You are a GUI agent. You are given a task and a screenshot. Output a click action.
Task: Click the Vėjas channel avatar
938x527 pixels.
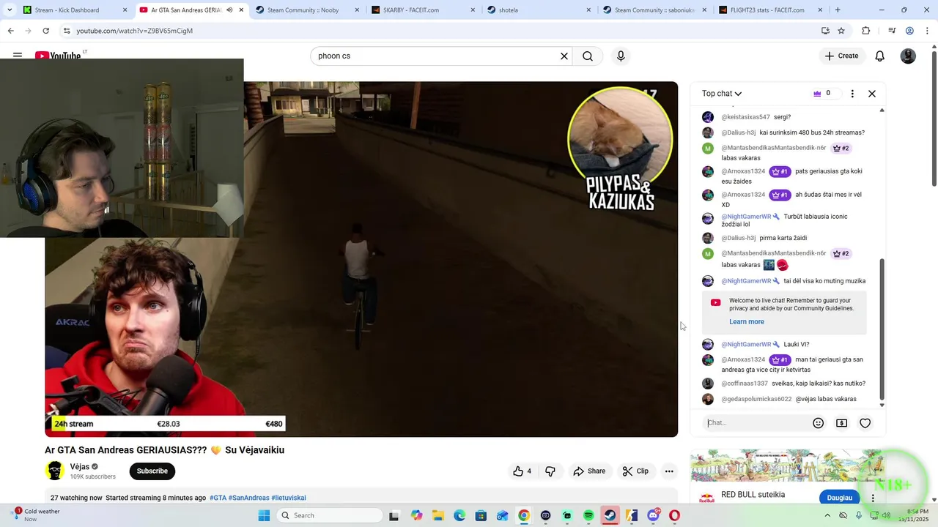(55, 471)
